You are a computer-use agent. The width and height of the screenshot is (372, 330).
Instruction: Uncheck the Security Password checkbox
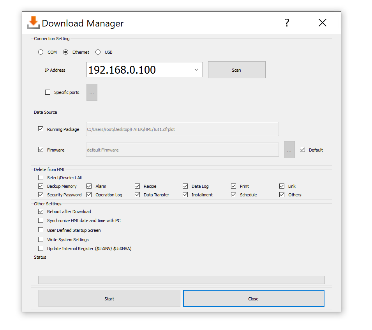click(41, 194)
